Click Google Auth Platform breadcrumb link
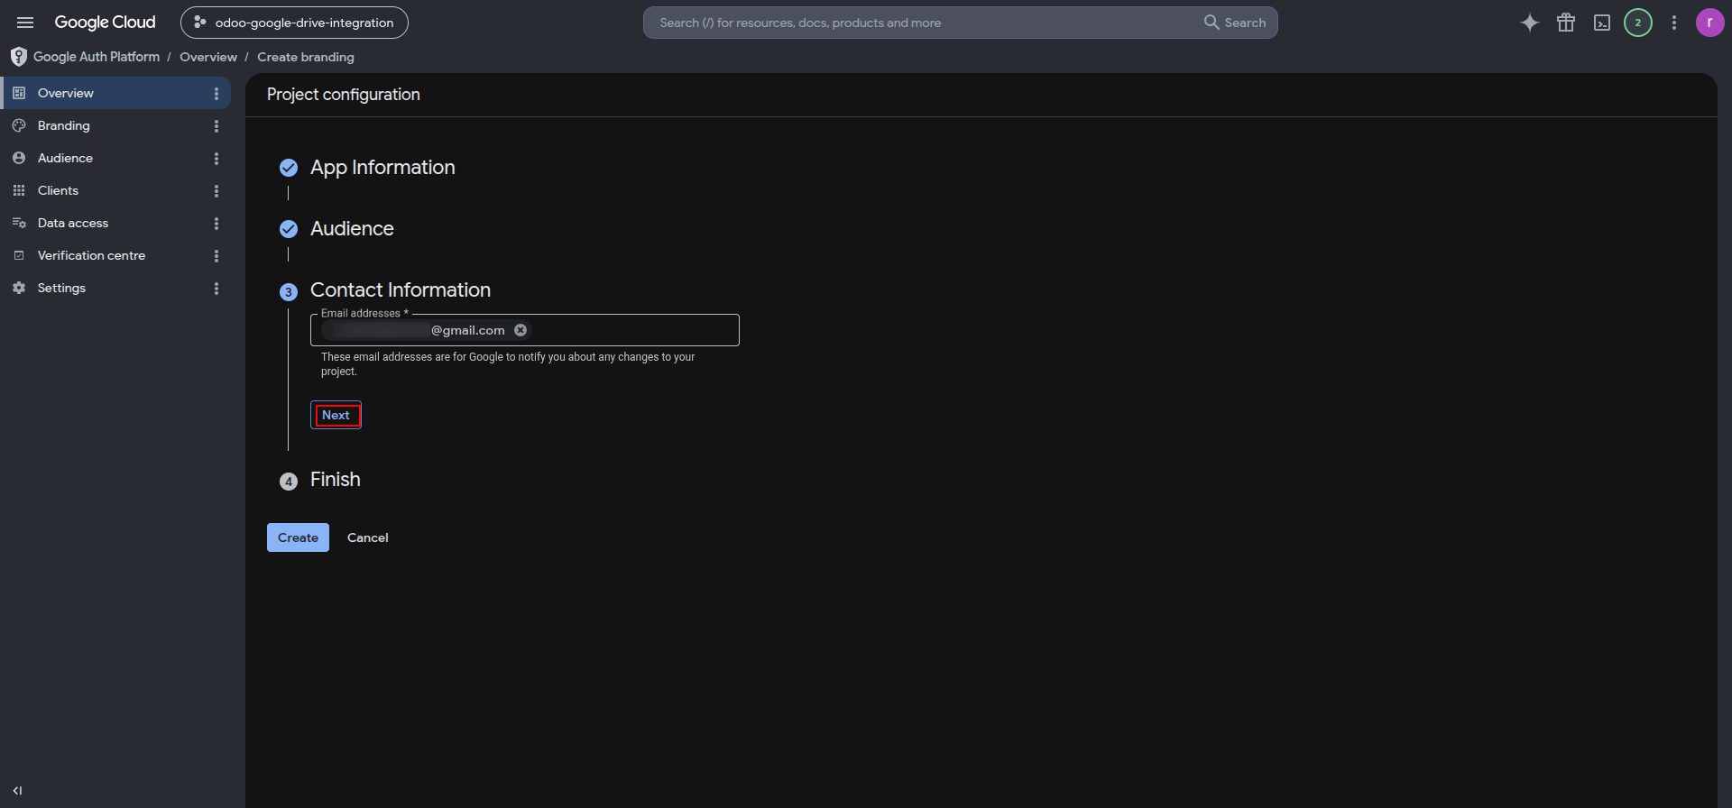This screenshot has height=808, width=1732. [x=97, y=57]
